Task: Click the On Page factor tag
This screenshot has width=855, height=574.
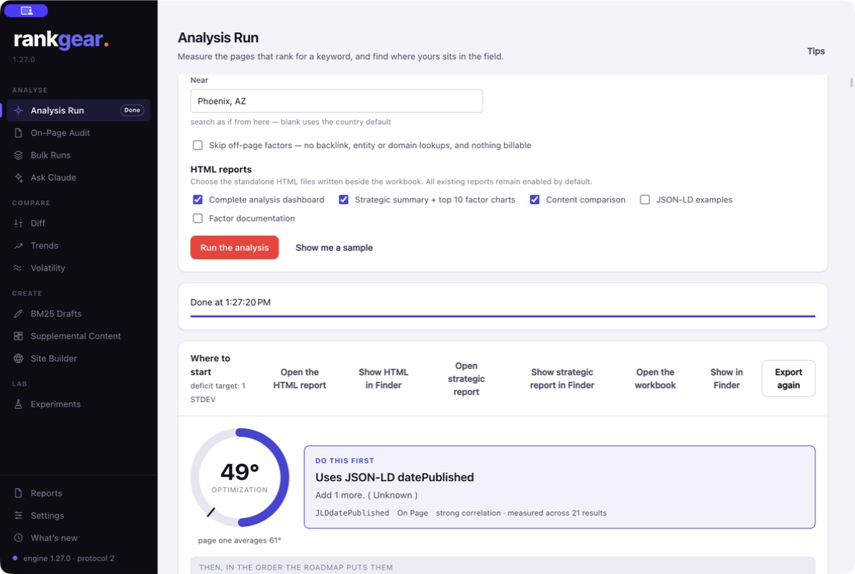Action: click(x=413, y=513)
